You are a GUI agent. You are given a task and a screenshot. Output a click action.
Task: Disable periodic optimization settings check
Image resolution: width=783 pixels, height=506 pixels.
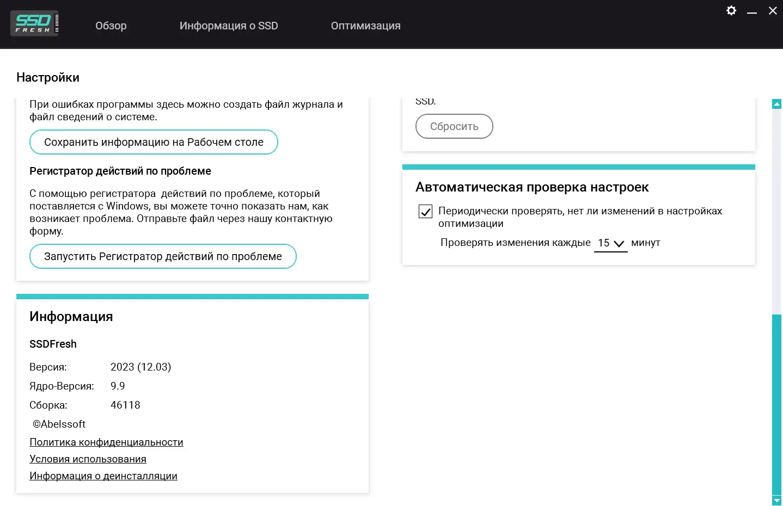click(x=425, y=212)
